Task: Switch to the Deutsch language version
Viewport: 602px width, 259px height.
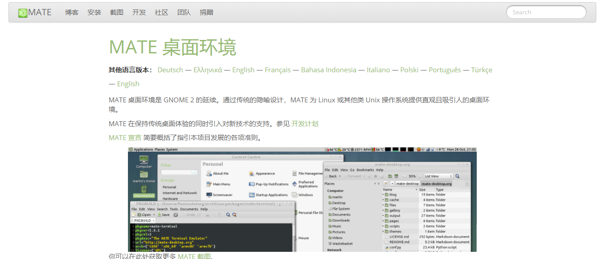Action: click(170, 70)
